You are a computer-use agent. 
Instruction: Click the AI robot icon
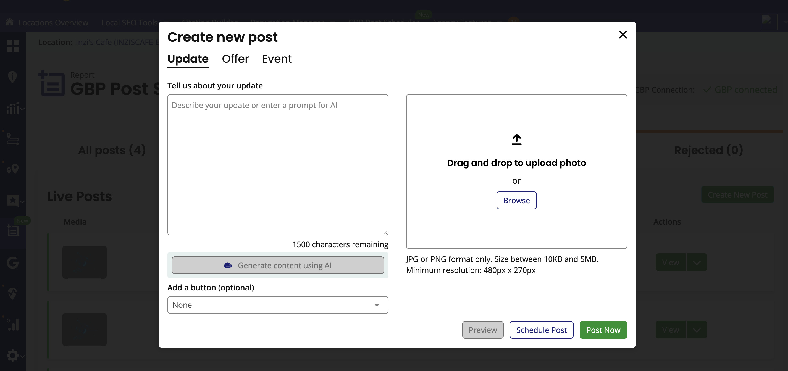tap(228, 265)
